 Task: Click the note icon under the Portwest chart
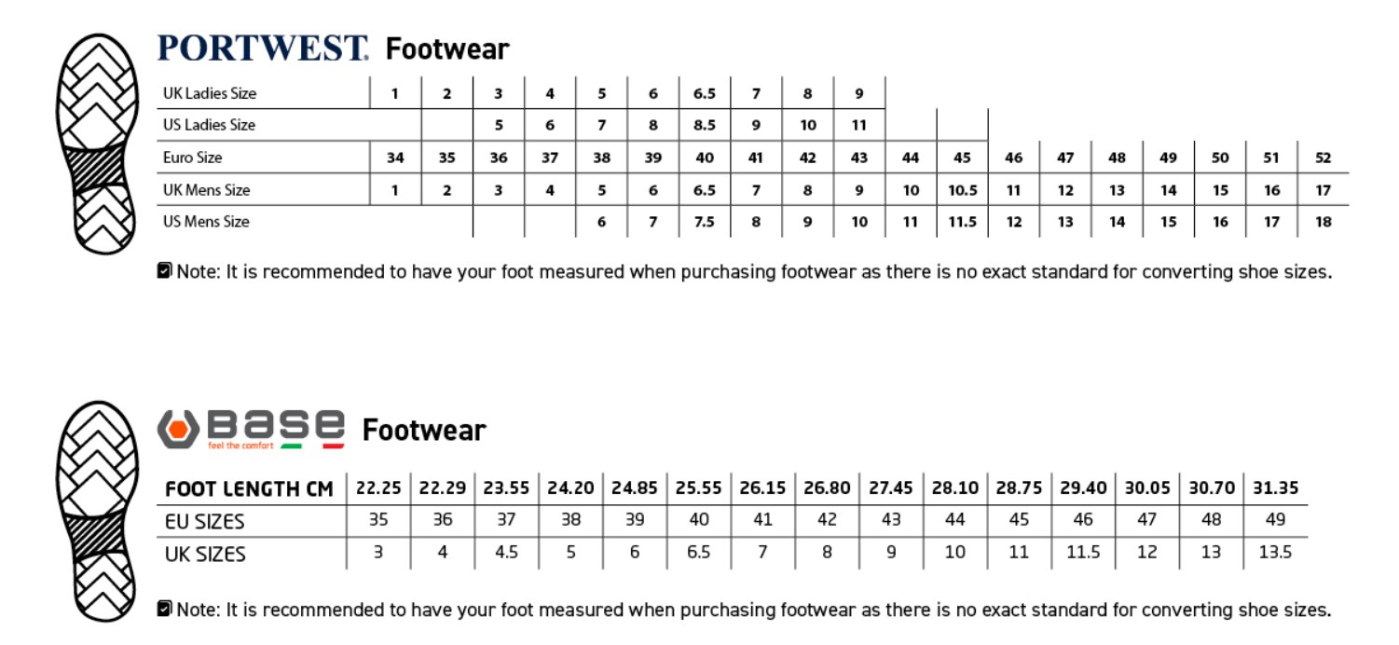click(x=165, y=271)
